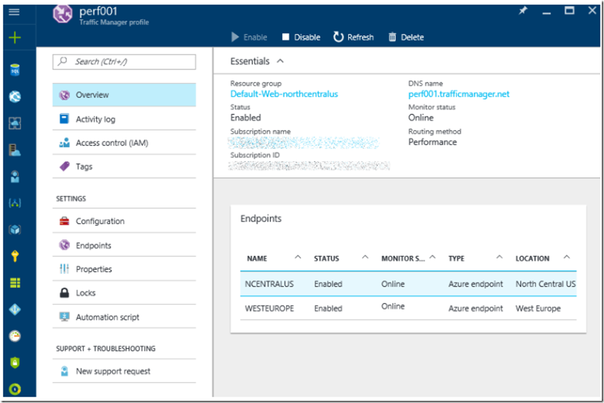Click the Access control people icon
The height and width of the screenshot is (403, 604).
[x=64, y=143]
